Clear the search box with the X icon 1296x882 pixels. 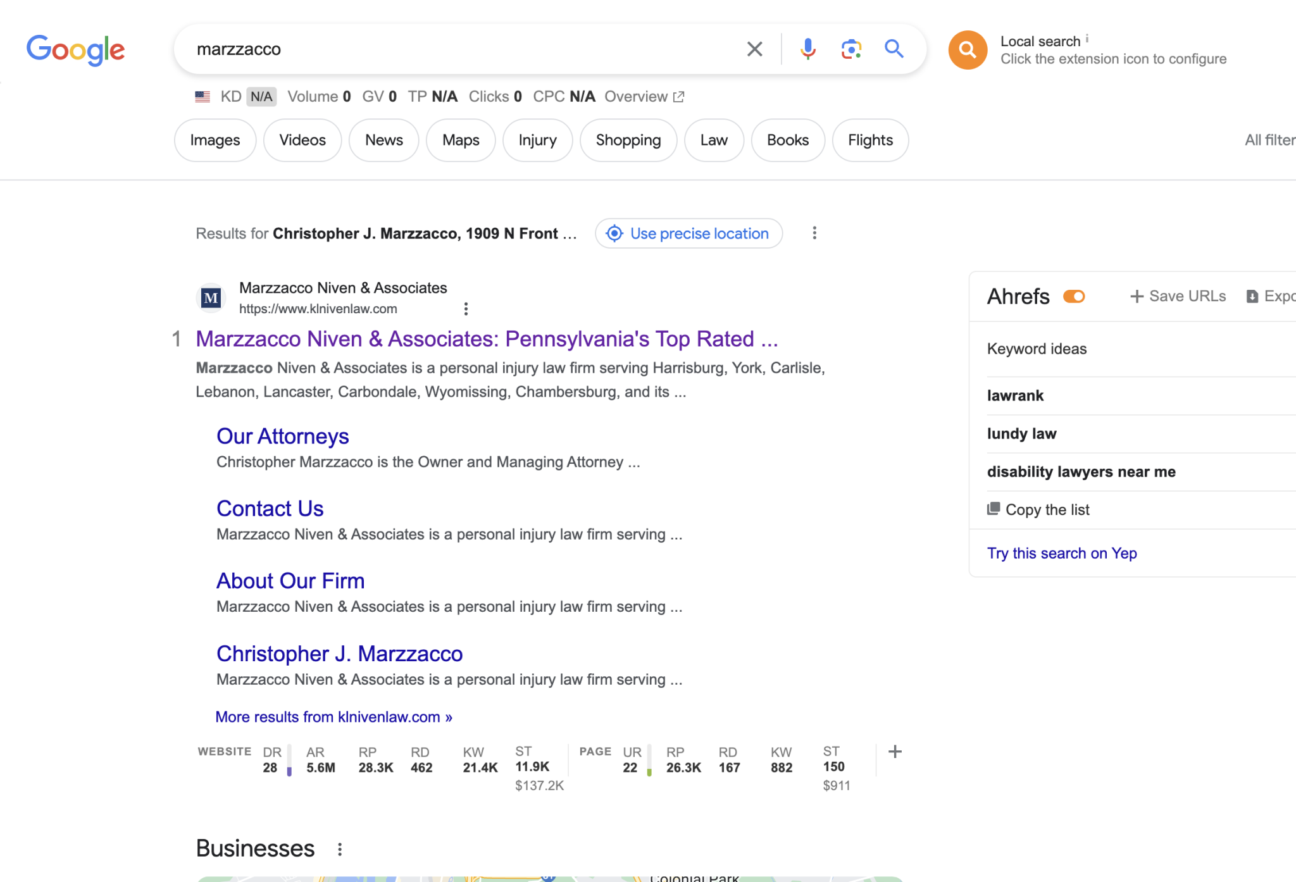(754, 49)
